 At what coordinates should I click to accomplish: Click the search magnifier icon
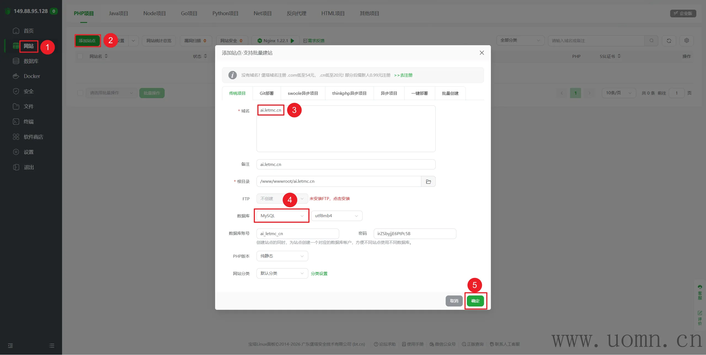point(651,41)
